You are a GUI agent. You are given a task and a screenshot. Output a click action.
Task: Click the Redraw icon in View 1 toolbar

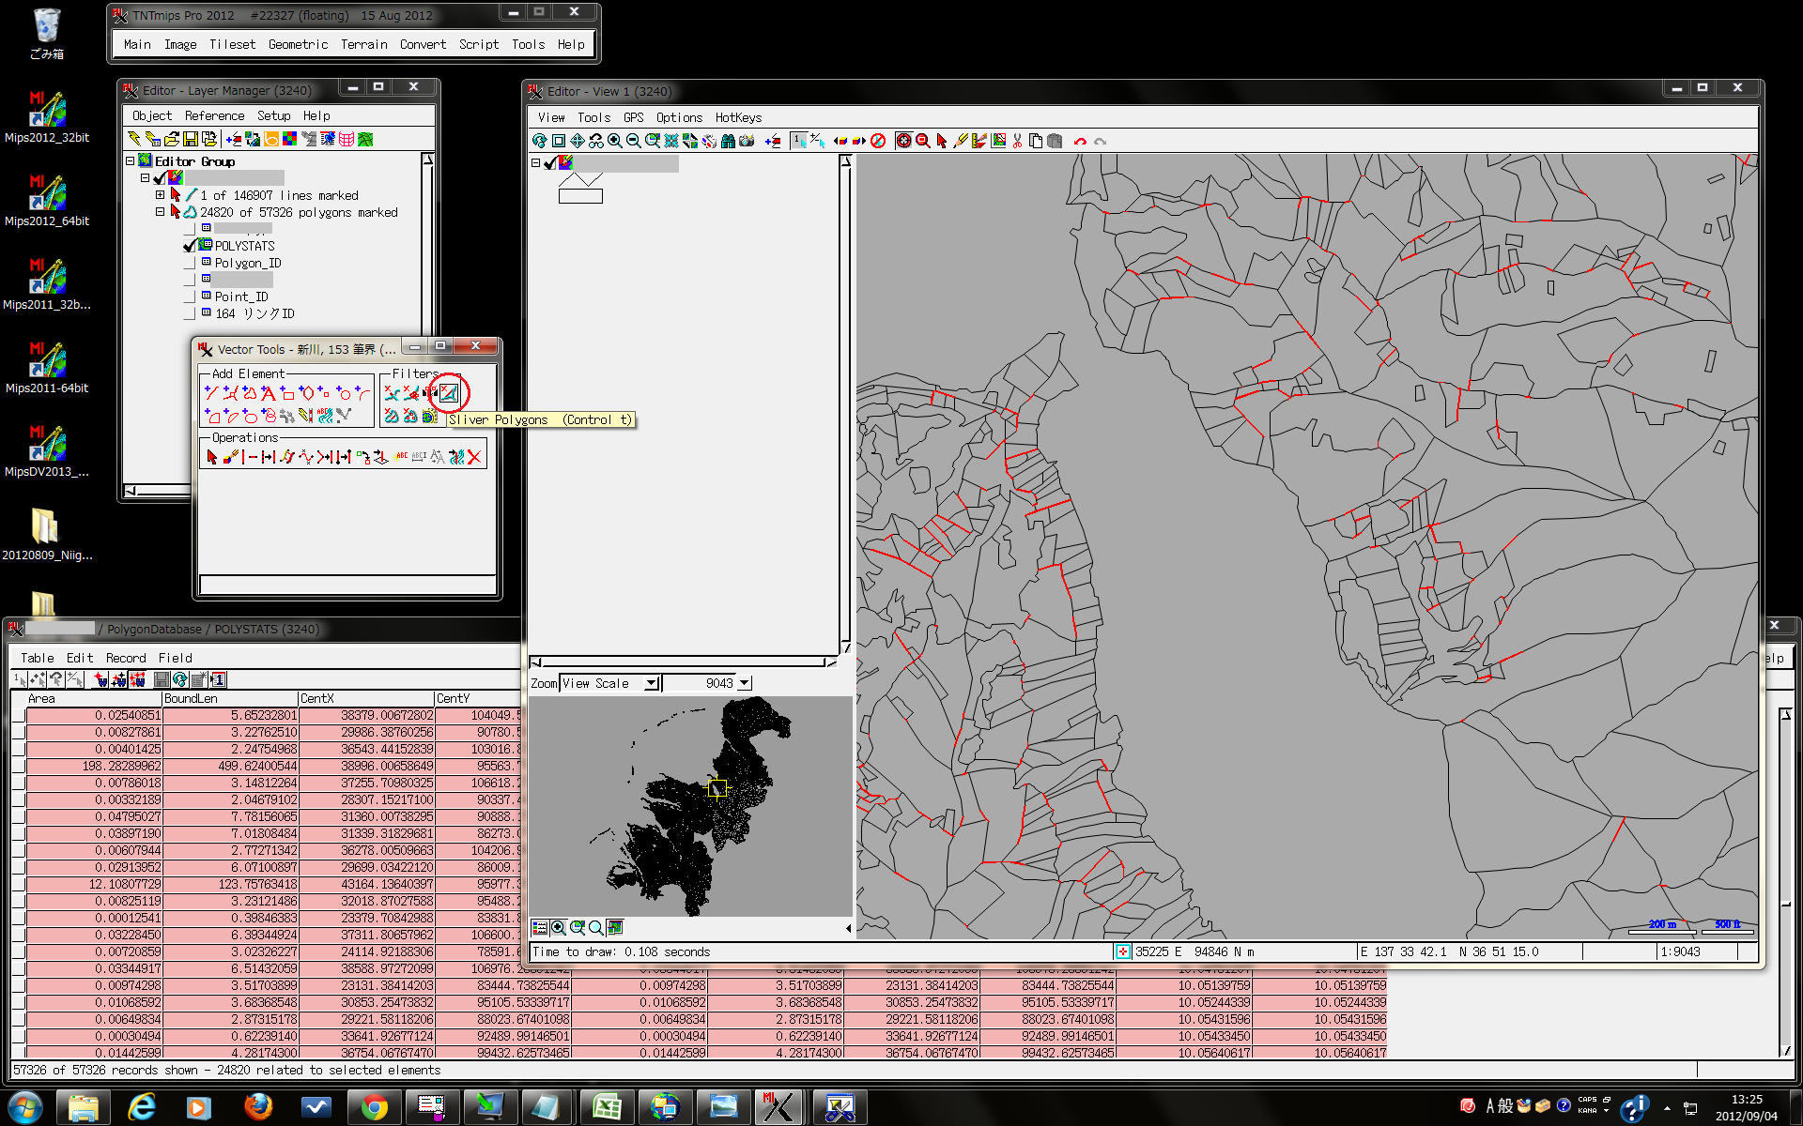coord(540,141)
